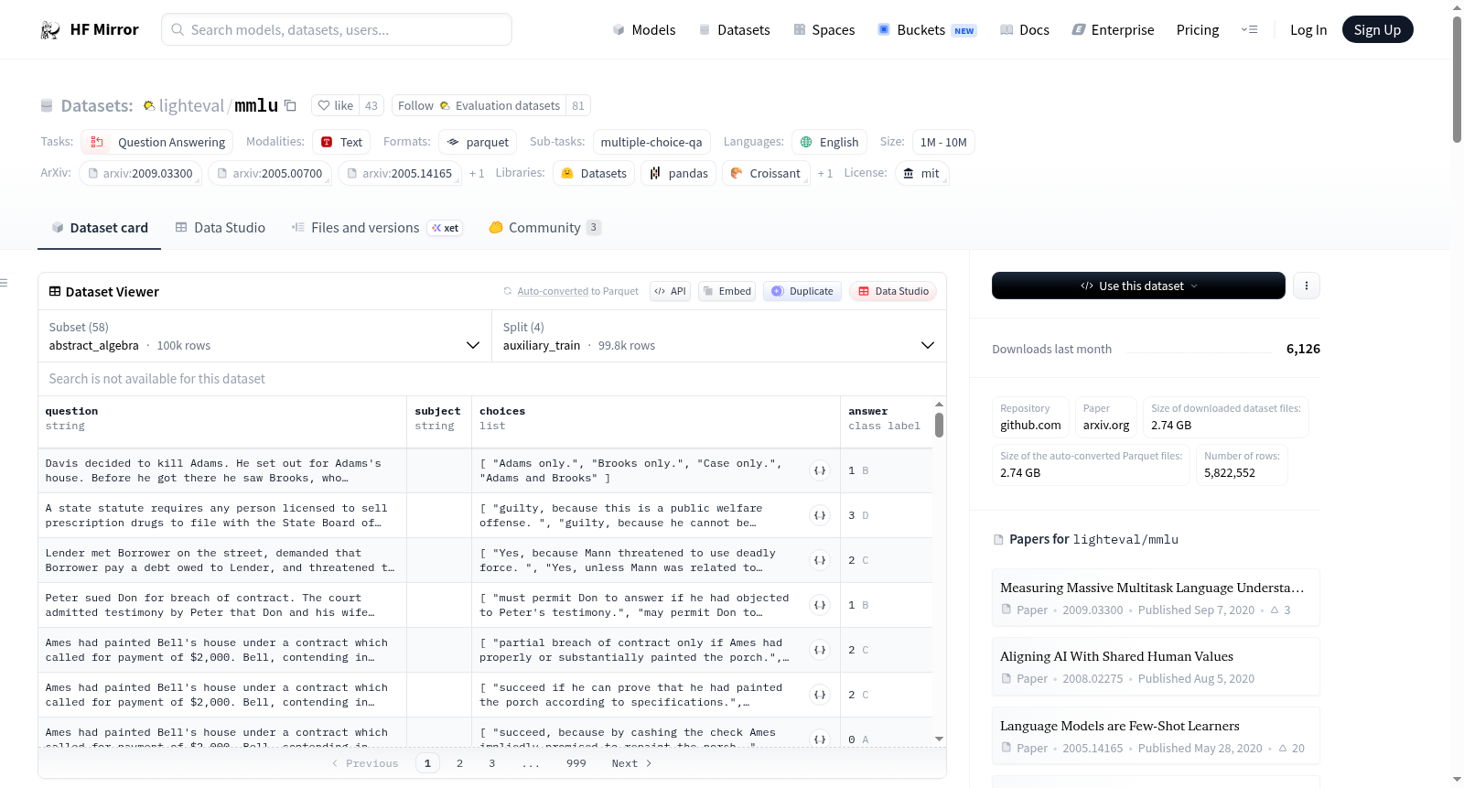1464x788 pixels.
Task: Click the English language tag
Action: coord(829,142)
